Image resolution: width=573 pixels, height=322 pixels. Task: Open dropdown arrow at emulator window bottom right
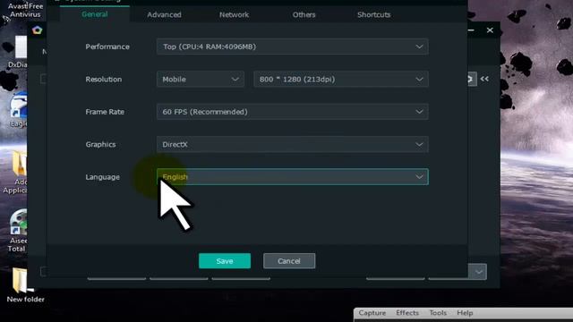[x=479, y=272]
